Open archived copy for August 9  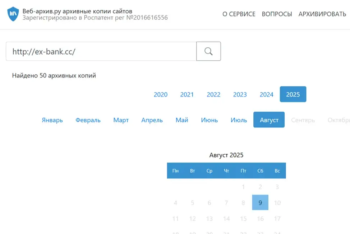click(x=260, y=202)
